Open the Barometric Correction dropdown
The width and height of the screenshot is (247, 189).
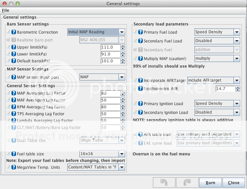[x=122, y=32]
